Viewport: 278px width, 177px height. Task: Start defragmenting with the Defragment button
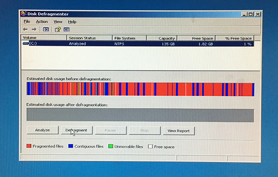(77, 130)
